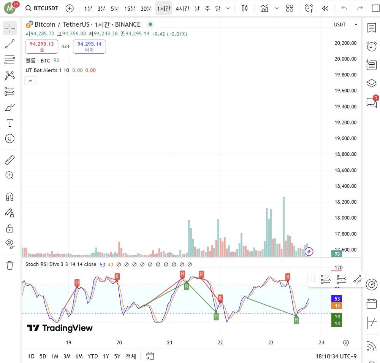The width and height of the screenshot is (380, 363).
Task: Open the USDT currency dropdown
Action: point(345,24)
